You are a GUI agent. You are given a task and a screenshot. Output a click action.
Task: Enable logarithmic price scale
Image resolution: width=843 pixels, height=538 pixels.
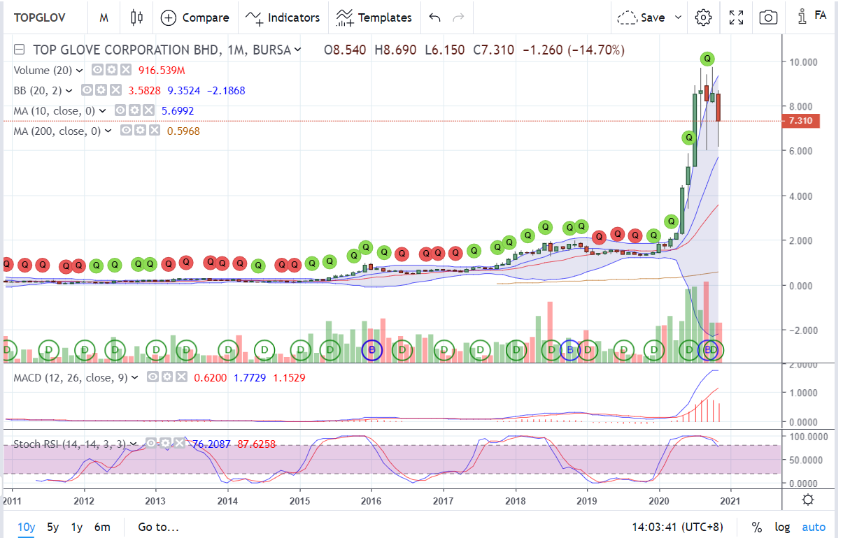pos(782,527)
